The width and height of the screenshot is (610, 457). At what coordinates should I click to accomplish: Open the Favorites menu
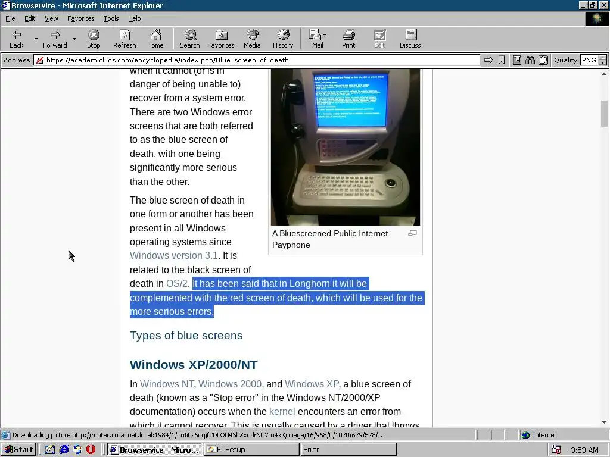tap(80, 18)
